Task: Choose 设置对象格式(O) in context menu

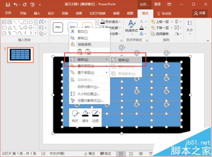Action: 89,101
